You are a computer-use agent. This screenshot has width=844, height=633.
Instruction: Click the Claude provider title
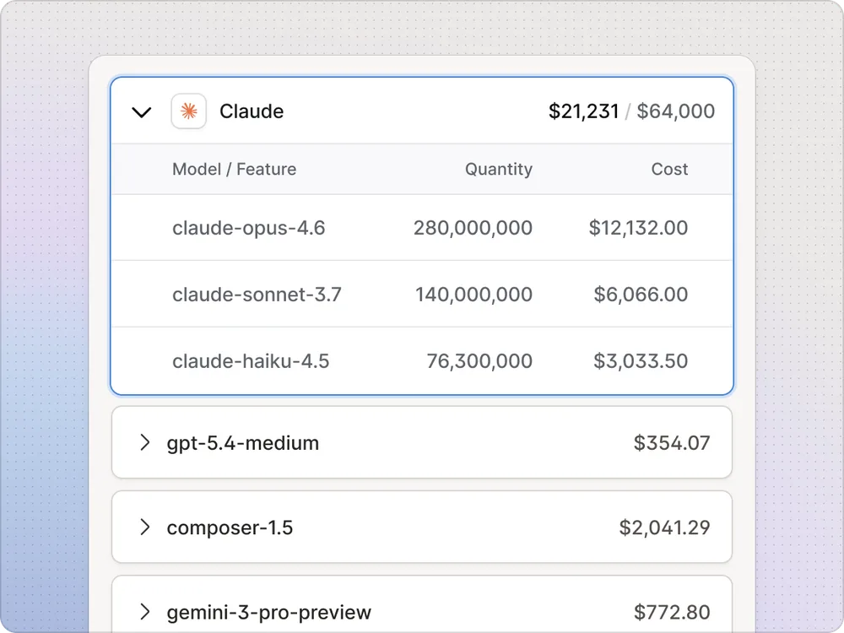tap(252, 111)
